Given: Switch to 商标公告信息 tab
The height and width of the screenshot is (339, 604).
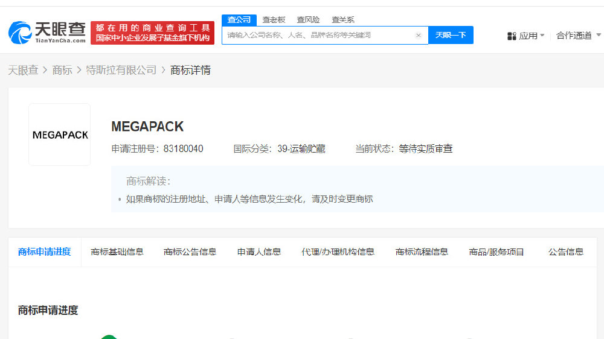Looking at the screenshot, I should [x=190, y=252].
